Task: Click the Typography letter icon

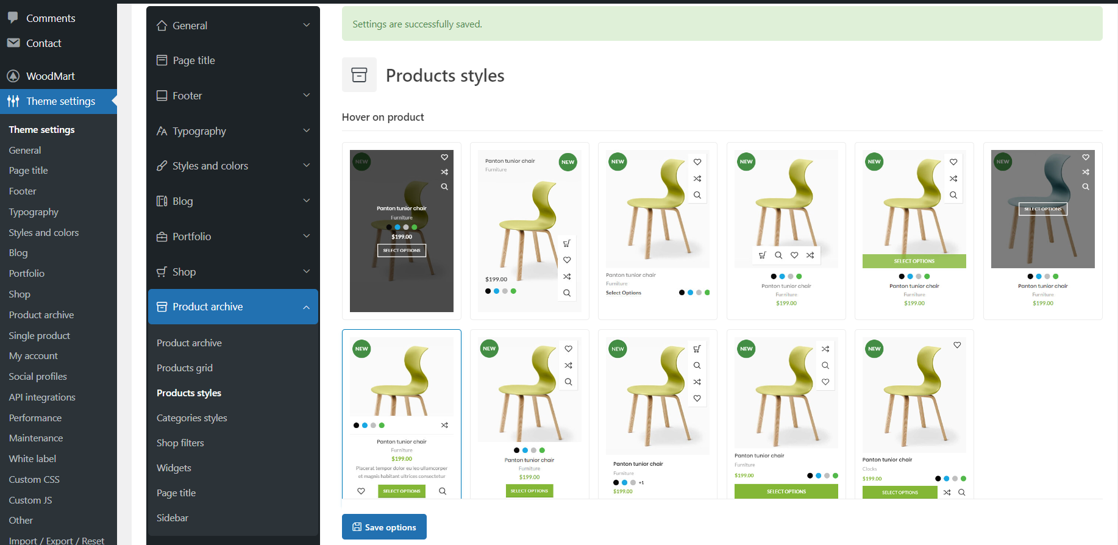Action: pos(162,131)
